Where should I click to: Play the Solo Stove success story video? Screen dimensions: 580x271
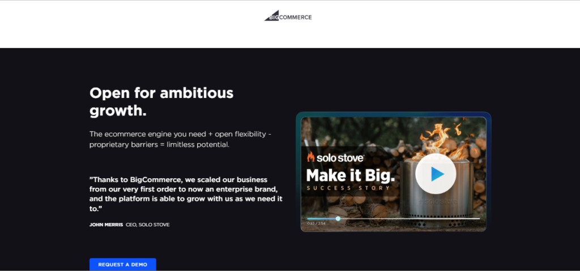click(x=435, y=174)
